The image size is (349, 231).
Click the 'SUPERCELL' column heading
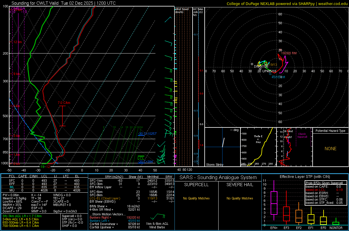196,185
